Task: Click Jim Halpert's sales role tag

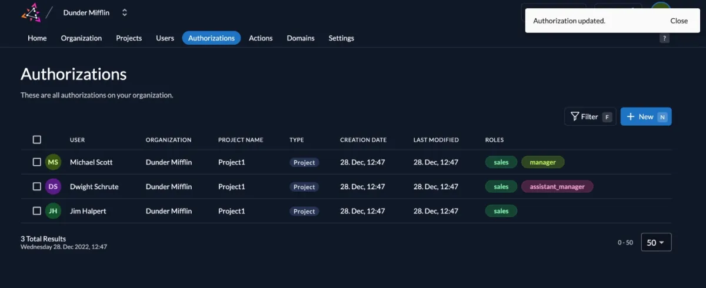Action: point(501,211)
